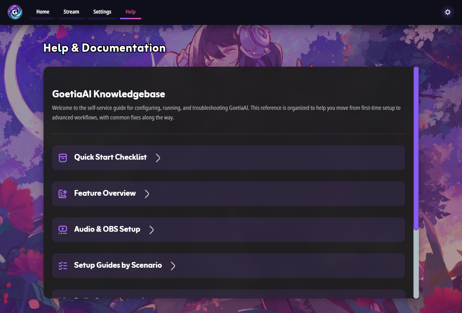
Task: Expand Quick Start Checklist via its chevron
Action: pos(158,158)
